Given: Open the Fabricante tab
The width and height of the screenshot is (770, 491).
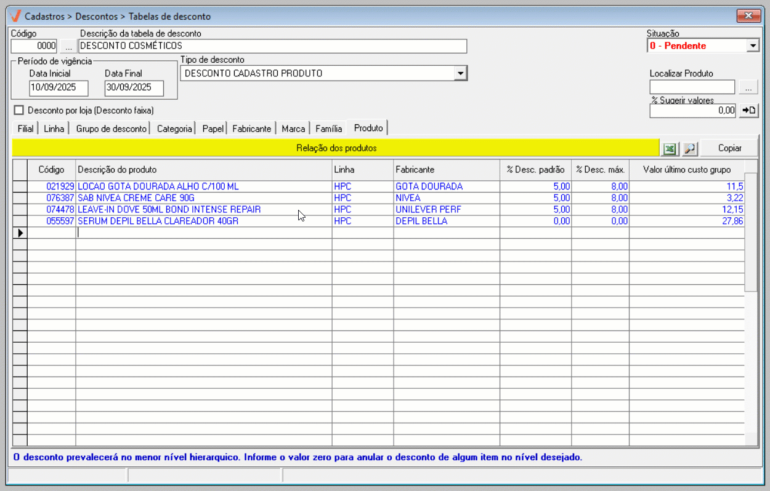Looking at the screenshot, I should coord(251,129).
